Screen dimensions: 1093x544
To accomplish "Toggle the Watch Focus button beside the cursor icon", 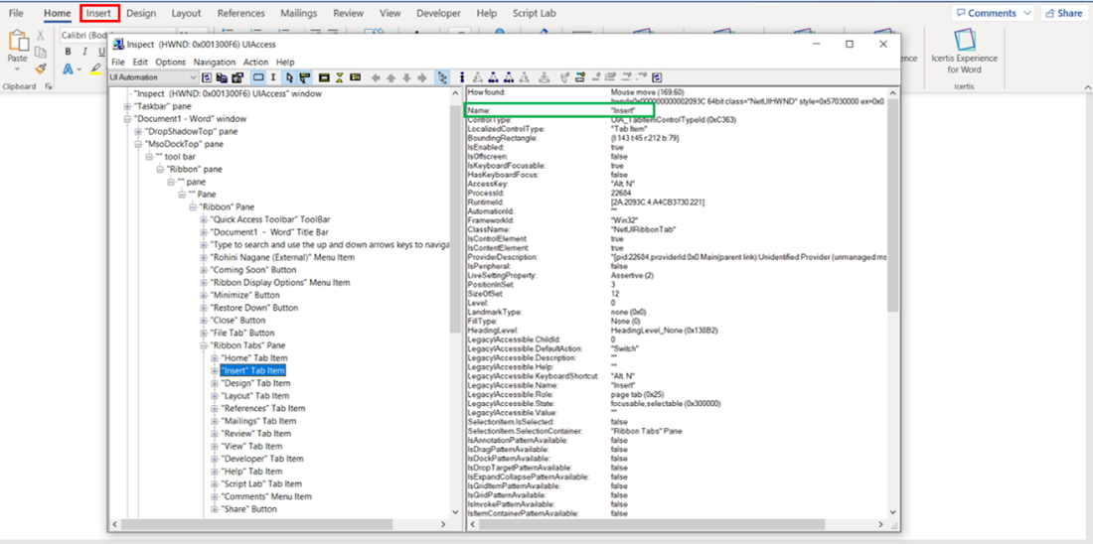I will pyautogui.click(x=305, y=77).
